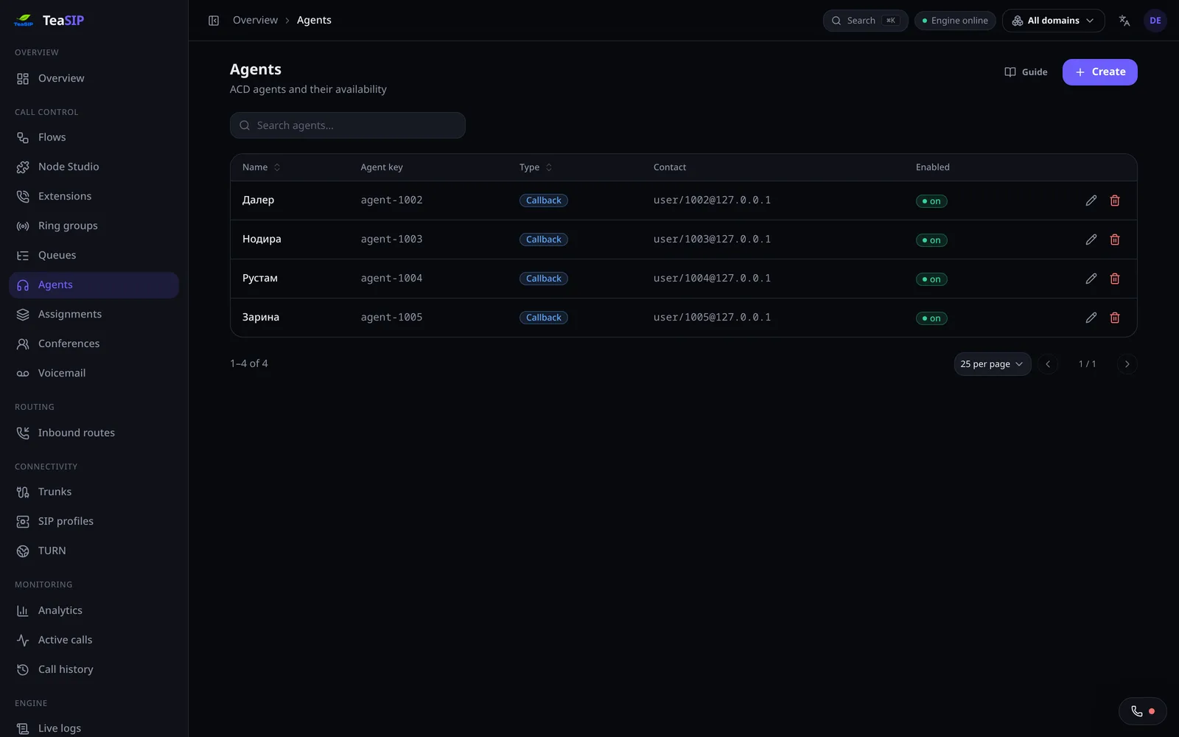
Task: Click the Queues list icon
Action: (23, 256)
